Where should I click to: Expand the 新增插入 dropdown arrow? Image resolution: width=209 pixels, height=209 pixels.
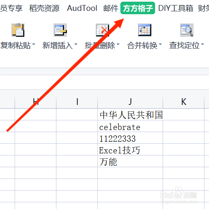click(76, 44)
